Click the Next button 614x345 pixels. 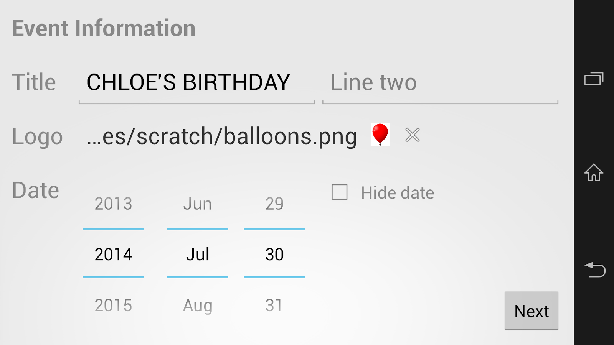[531, 311]
